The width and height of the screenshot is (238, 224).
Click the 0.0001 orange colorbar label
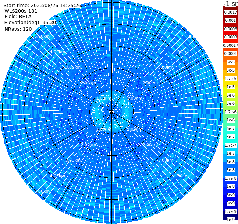pyautogui.click(x=231, y=54)
